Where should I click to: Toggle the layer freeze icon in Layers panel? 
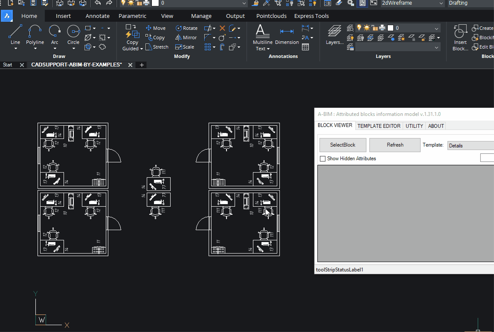click(392, 39)
